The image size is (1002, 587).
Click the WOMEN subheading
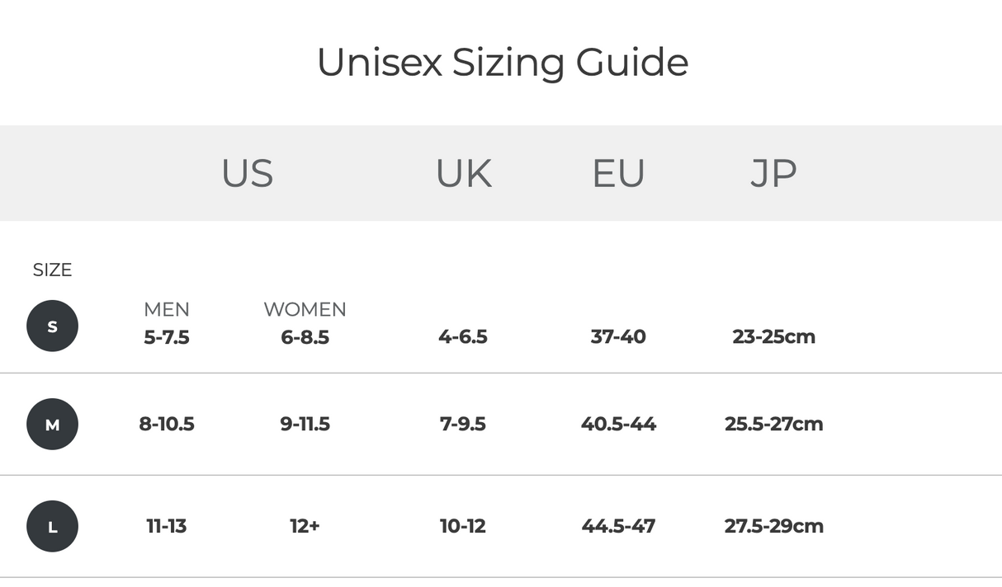pos(305,309)
